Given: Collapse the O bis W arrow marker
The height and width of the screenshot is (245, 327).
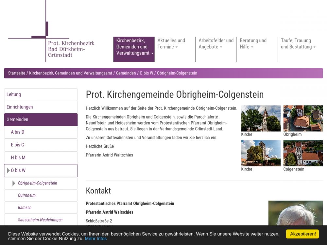Looking at the screenshot, I should [8, 171].
